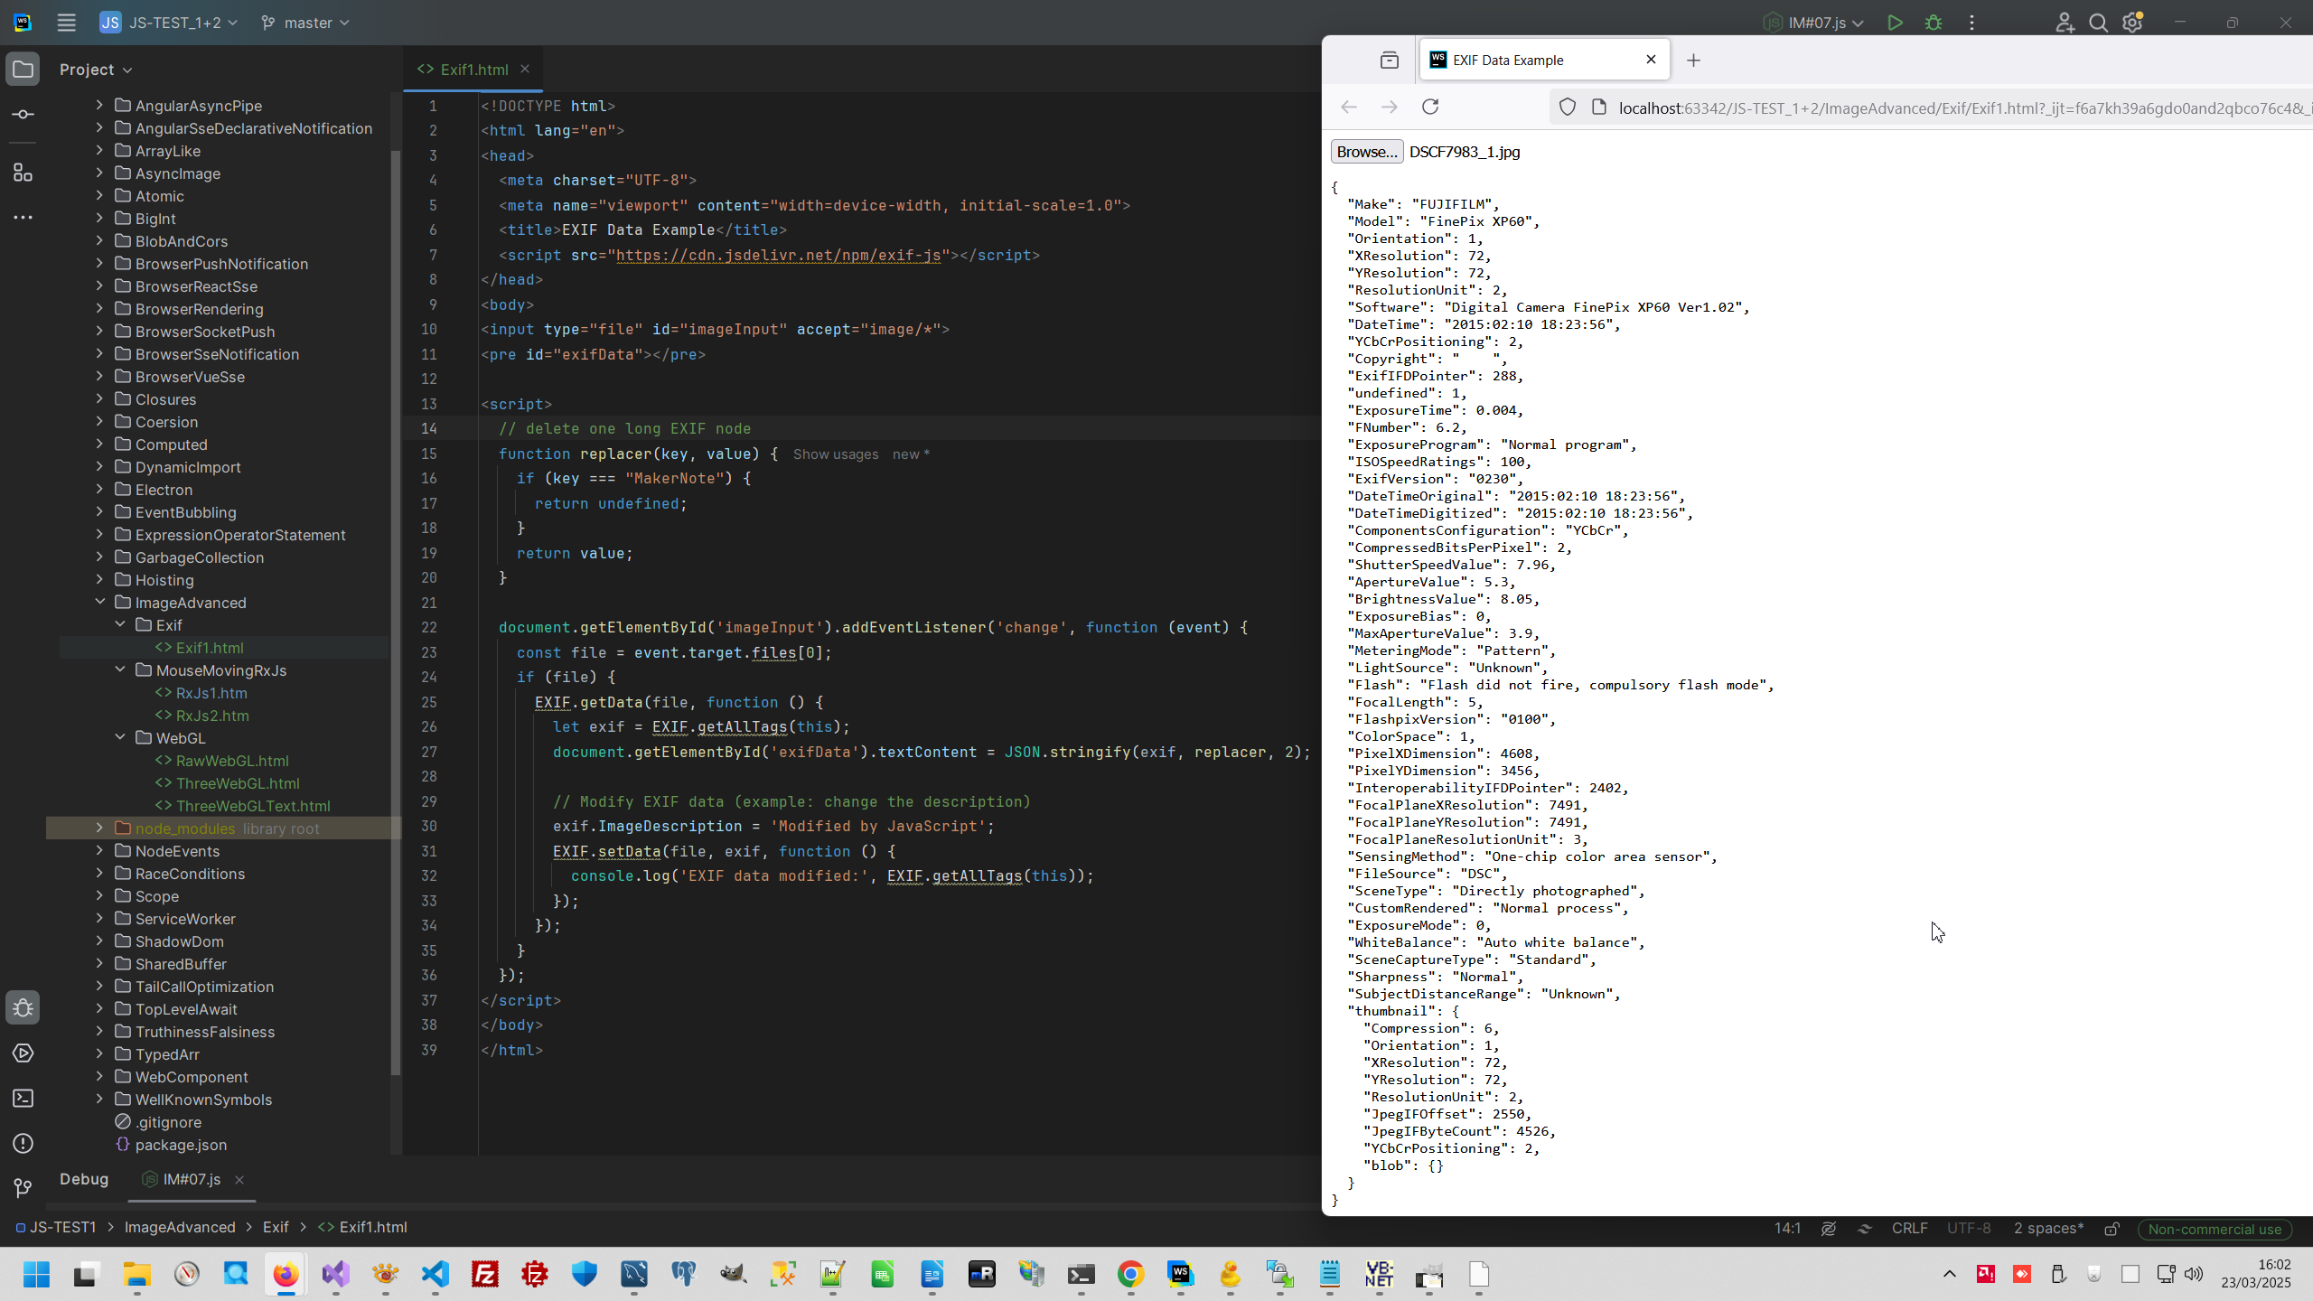Open the main hamburger menu
The width and height of the screenshot is (2313, 1301).
click(66, 23)
